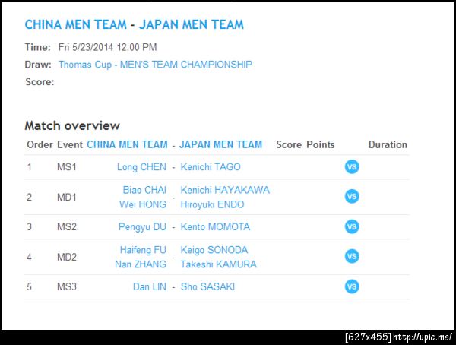Click the VS icon for MD2 match
The height and width of the screenshot is (345, 456).
click(x=352, y=257)
